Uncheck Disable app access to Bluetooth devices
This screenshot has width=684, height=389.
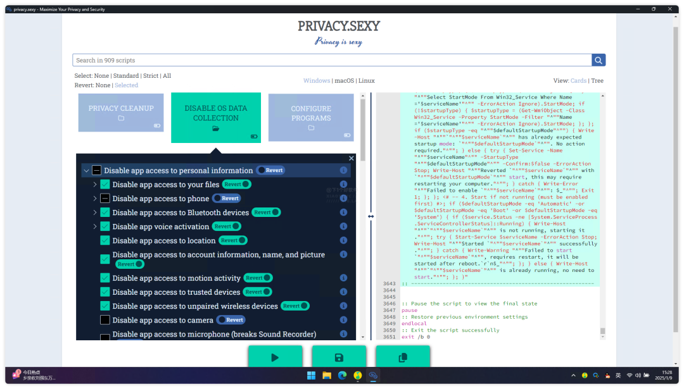point(105,212)
